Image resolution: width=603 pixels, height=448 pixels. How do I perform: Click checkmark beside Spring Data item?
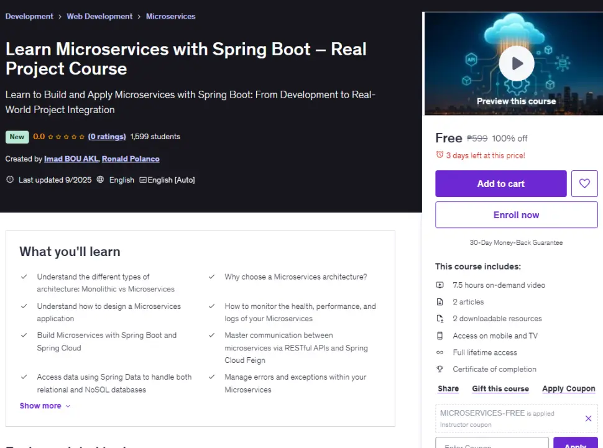[24, 377]
